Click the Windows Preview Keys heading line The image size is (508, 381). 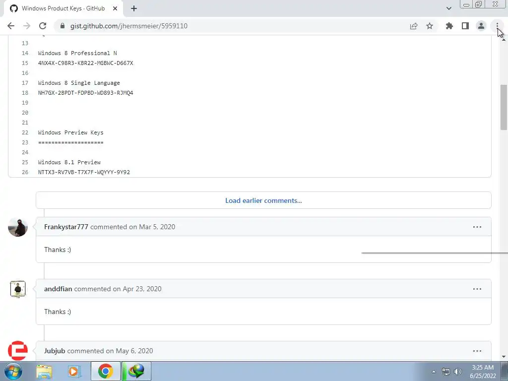coord(70,132)
